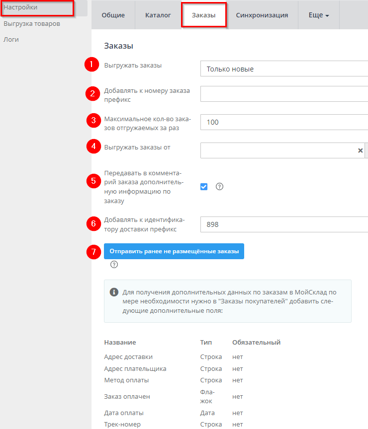Click the delivery identifier prefix field with 898

pyautogui.click(x=283, y=224)
